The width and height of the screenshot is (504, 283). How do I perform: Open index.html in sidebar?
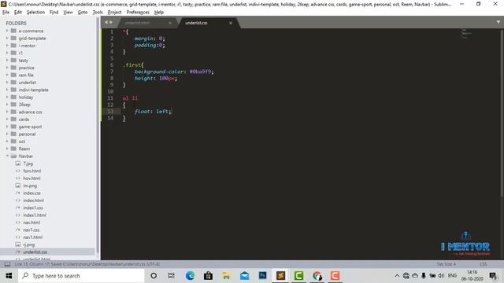33,200
